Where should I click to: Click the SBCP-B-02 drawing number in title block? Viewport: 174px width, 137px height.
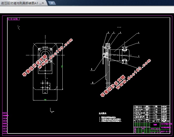click(165, 132)
